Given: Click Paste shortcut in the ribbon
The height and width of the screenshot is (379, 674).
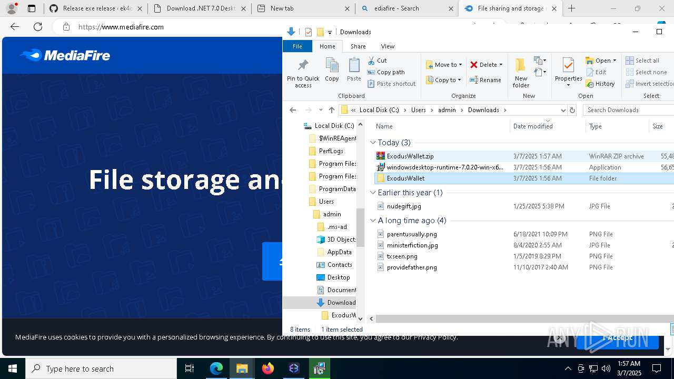Looking at the screenshot, I should pos(392,84).
